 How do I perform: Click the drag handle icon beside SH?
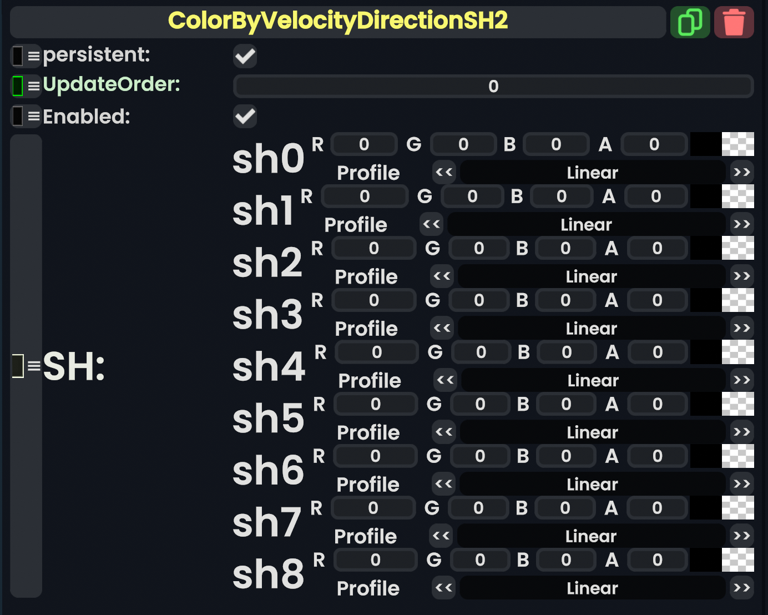pos(34,366)
